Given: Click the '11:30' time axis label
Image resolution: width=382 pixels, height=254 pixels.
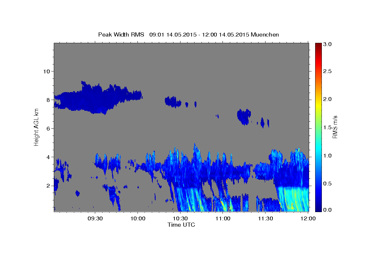Looking at the screenshot, I should pyautogui.click(x=265, y=219).
